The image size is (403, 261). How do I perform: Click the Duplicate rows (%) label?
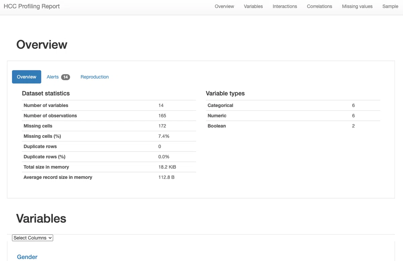[x=44, y=157]
